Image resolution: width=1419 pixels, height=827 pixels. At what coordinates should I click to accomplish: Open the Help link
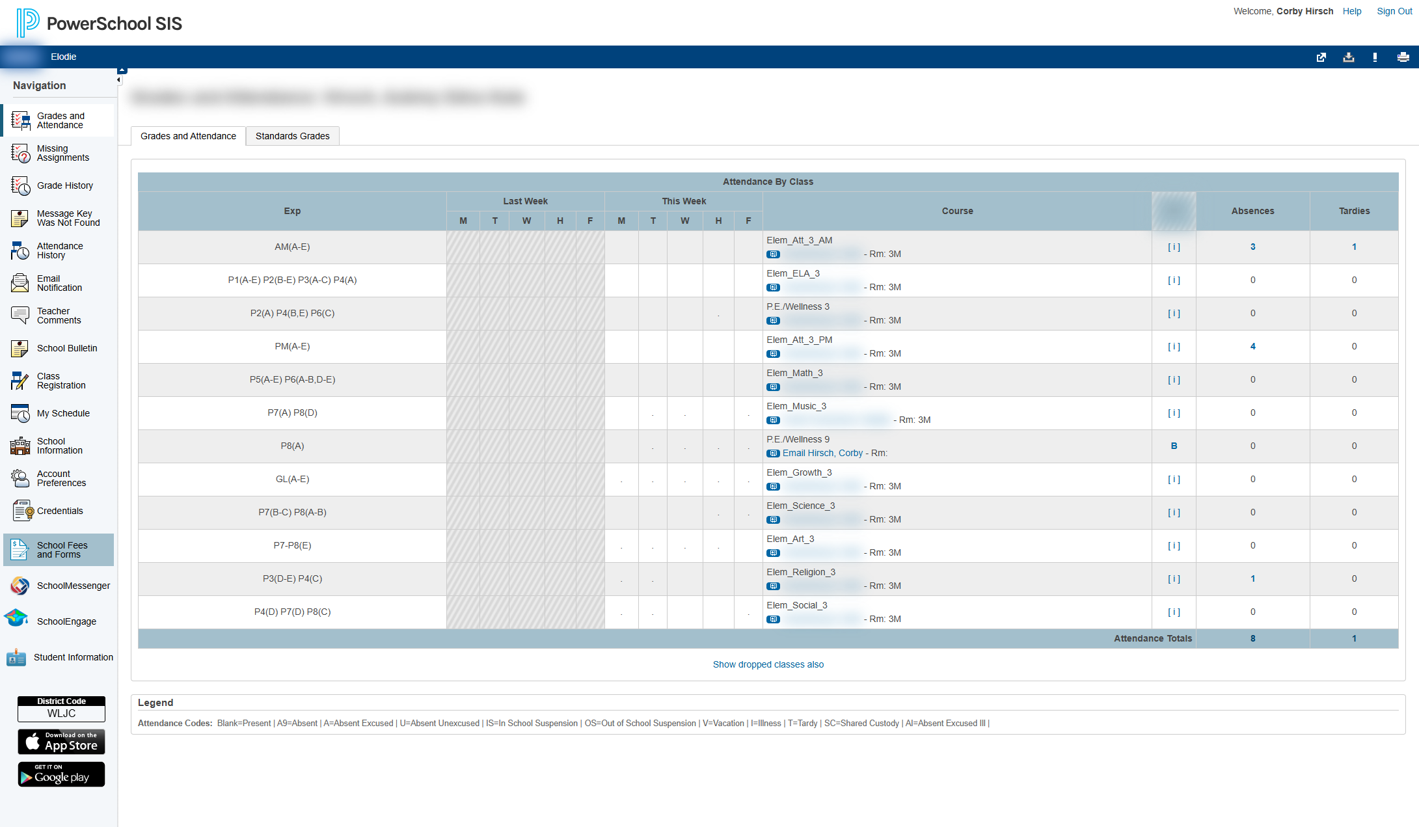(x=1352, y=11)
